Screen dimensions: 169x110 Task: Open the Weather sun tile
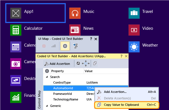134,47
